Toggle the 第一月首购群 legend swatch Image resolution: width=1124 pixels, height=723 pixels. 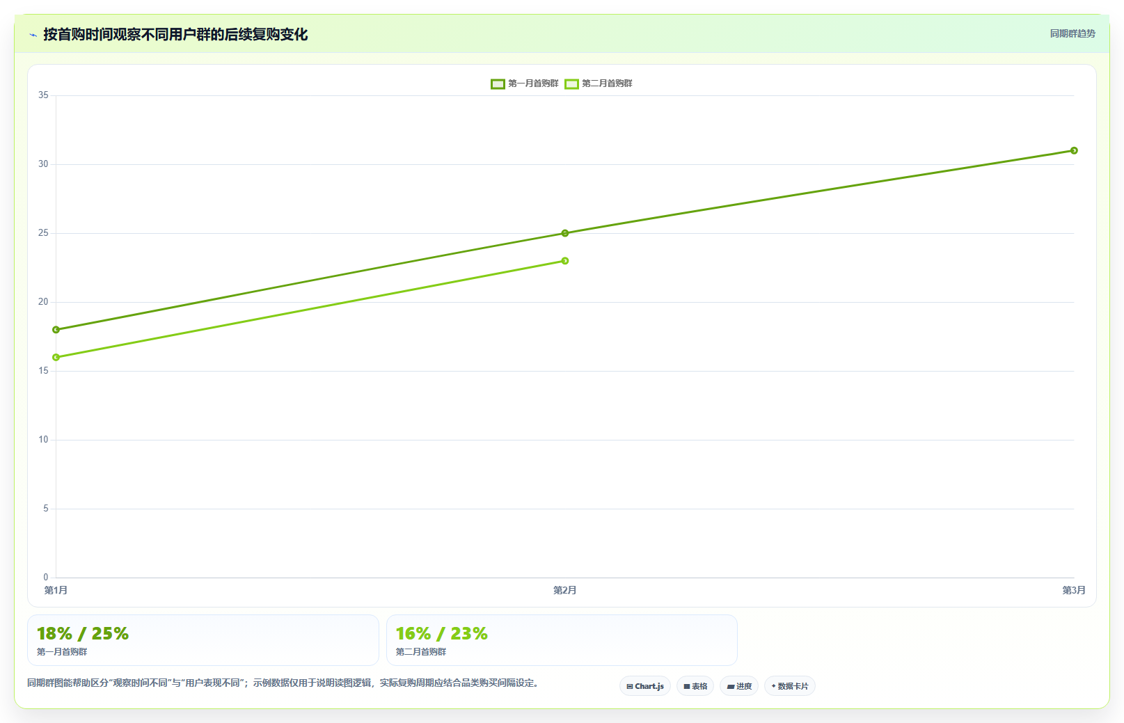click(498, 84)
